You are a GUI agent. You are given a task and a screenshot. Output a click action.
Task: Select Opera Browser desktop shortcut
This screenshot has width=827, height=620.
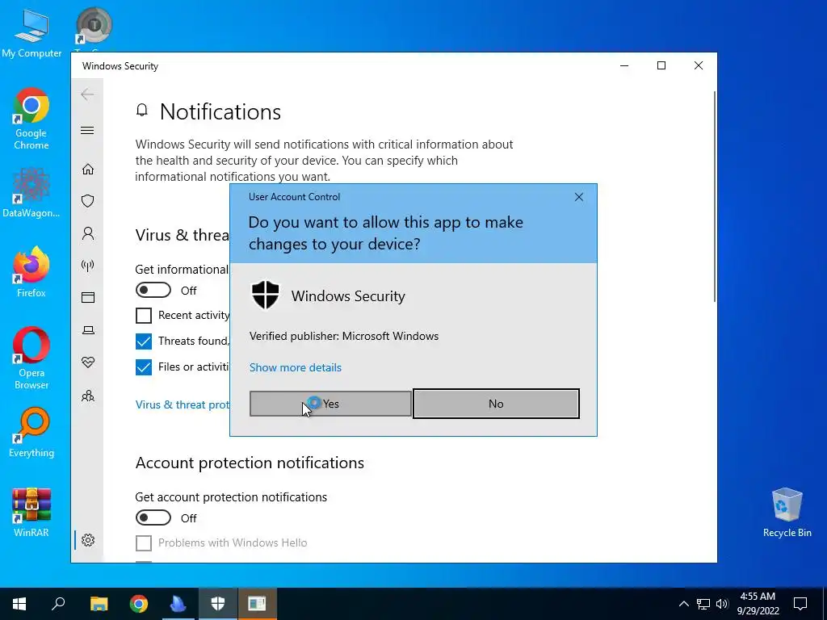(31, 358)
